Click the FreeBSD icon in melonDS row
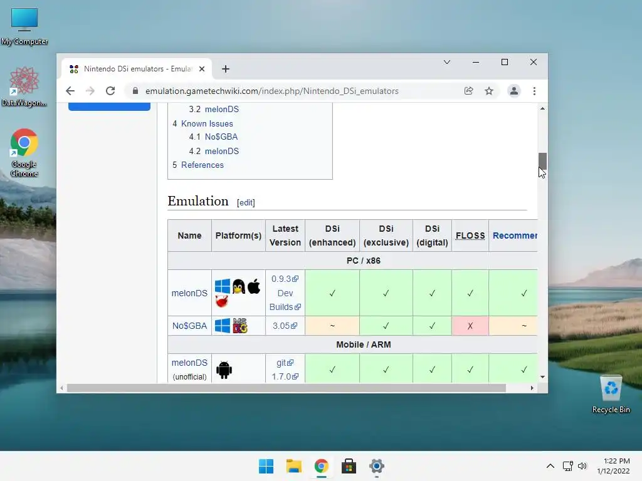Viewport: 642px width, 481px height. (x=221, y=303)
